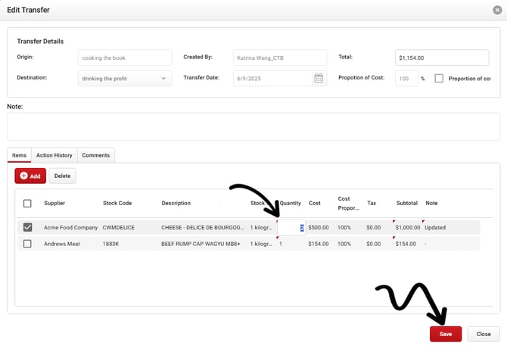The width and height of the screenshot is (507, 349).
Task: Select the Items tab
Action: click(19, 155)
